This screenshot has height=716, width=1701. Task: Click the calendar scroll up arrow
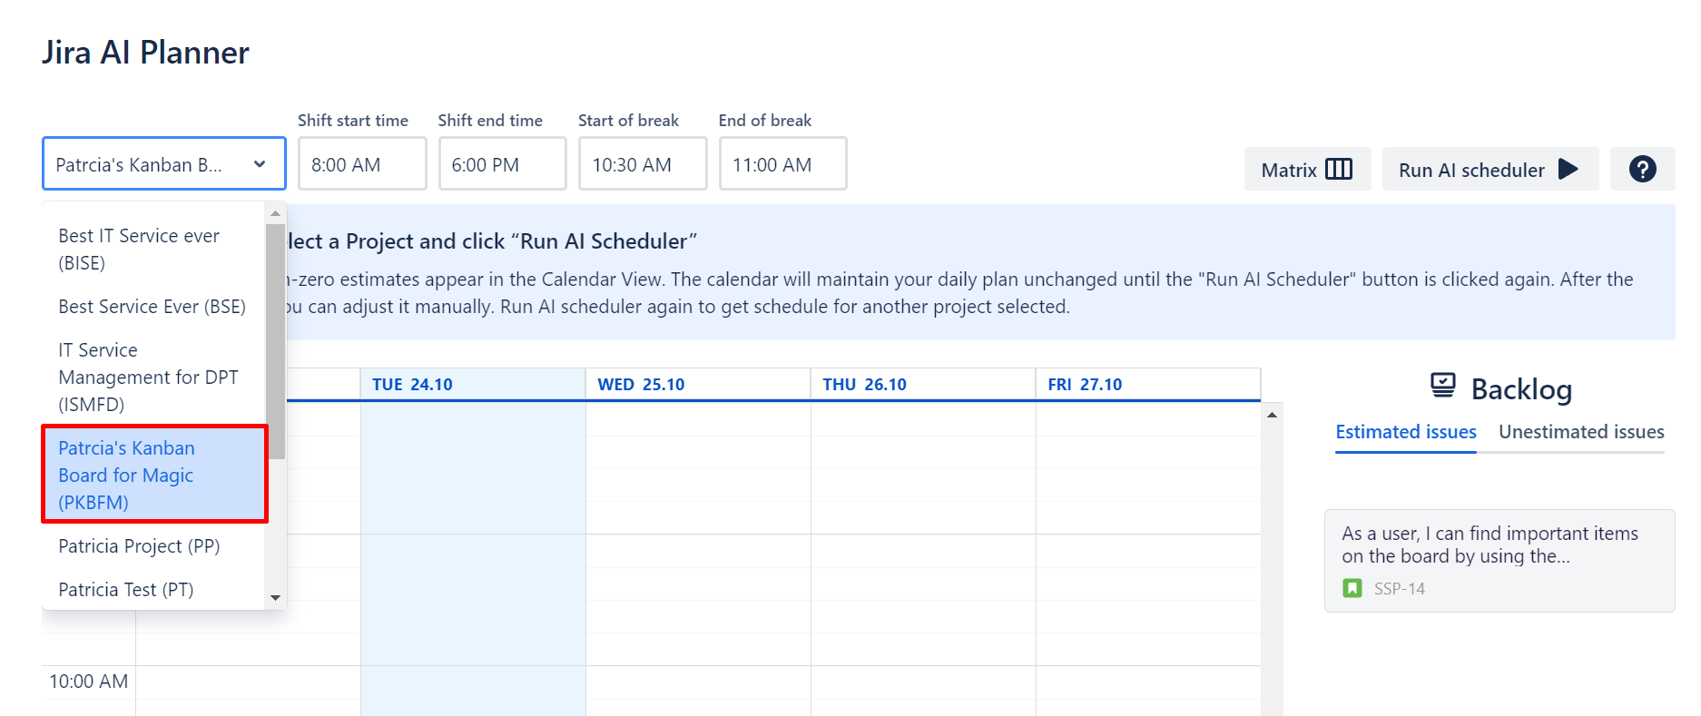1272,415
